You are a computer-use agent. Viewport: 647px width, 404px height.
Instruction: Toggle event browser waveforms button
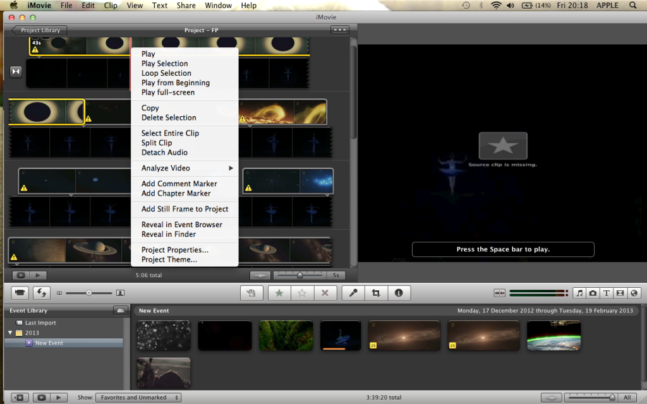(x=551, y=398)
